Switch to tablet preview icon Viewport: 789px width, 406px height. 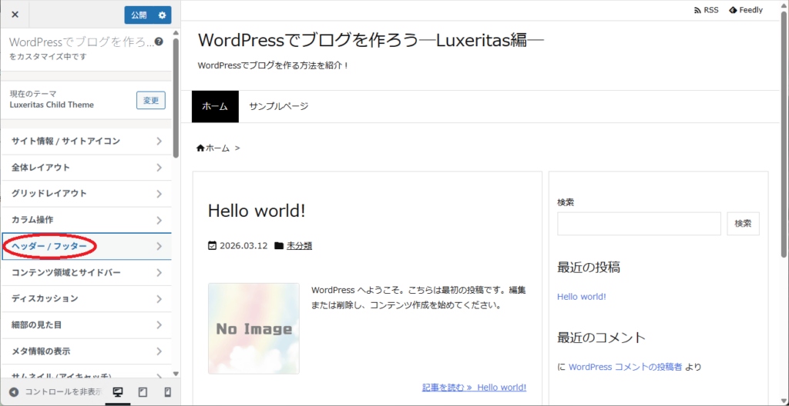[x=143, y=392]
